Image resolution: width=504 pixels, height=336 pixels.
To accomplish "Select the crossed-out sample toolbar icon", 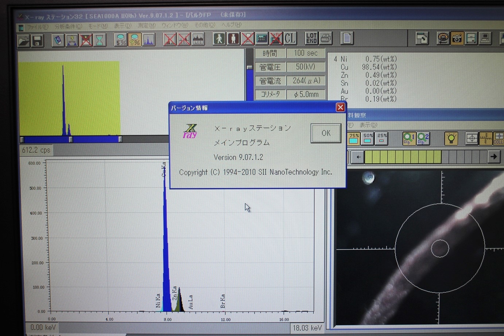I will tap(86, 40).
